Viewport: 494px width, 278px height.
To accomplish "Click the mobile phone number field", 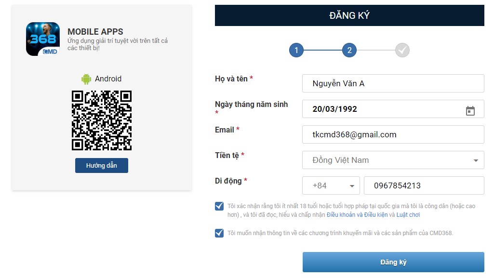I will [424, 186].
